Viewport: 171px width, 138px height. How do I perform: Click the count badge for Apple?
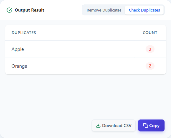pyautogui.click(x=150, y=49)
